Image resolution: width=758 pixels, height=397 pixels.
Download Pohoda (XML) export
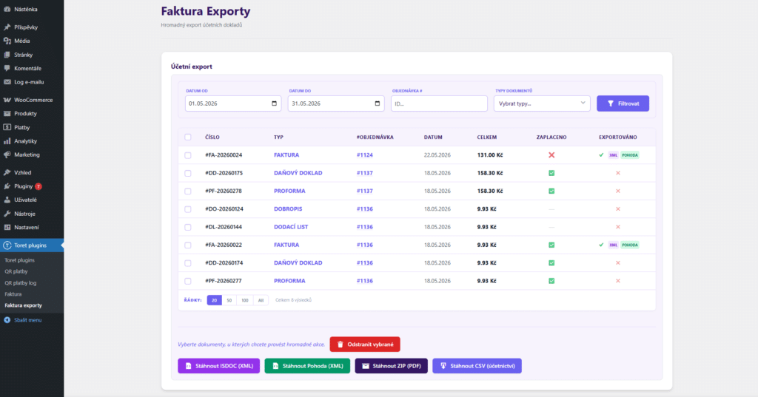pos(307,366)
